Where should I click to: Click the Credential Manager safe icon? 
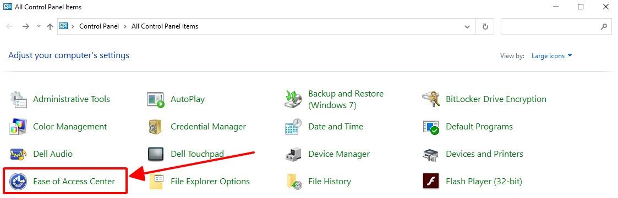[x=154, y=127]
